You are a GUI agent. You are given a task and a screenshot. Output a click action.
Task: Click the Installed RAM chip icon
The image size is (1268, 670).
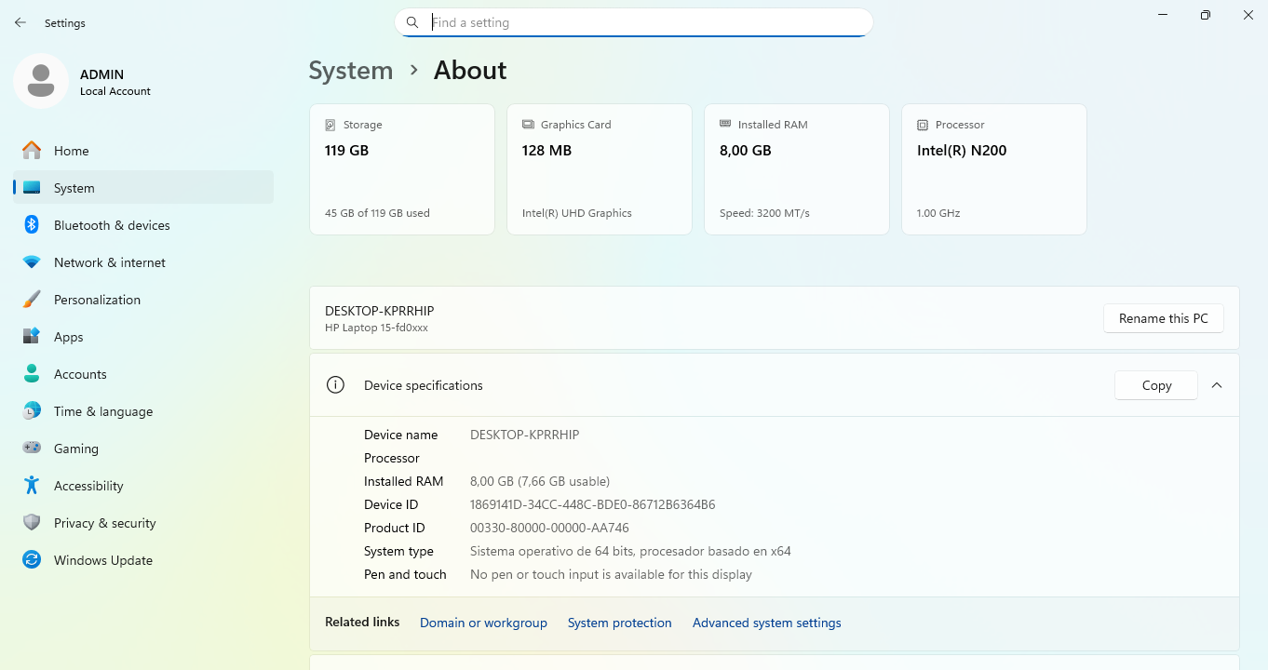coord(725,124)
